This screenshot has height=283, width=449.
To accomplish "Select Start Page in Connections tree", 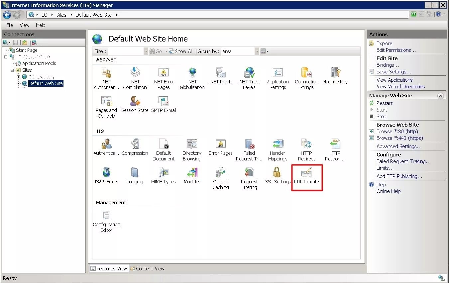I will [x=27, y=50].
